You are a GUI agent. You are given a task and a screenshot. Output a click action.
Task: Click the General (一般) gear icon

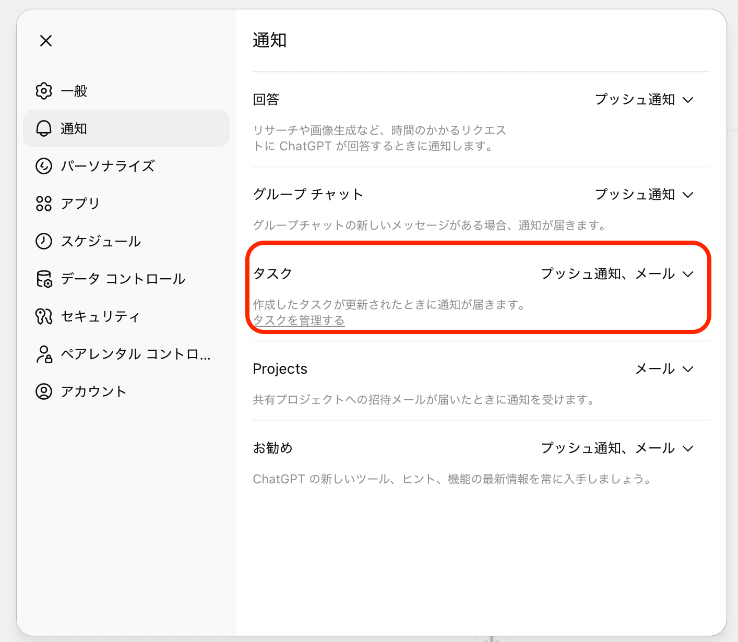[44, 91]
